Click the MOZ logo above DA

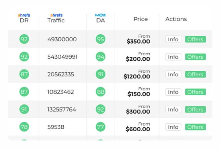click(100, 15)
